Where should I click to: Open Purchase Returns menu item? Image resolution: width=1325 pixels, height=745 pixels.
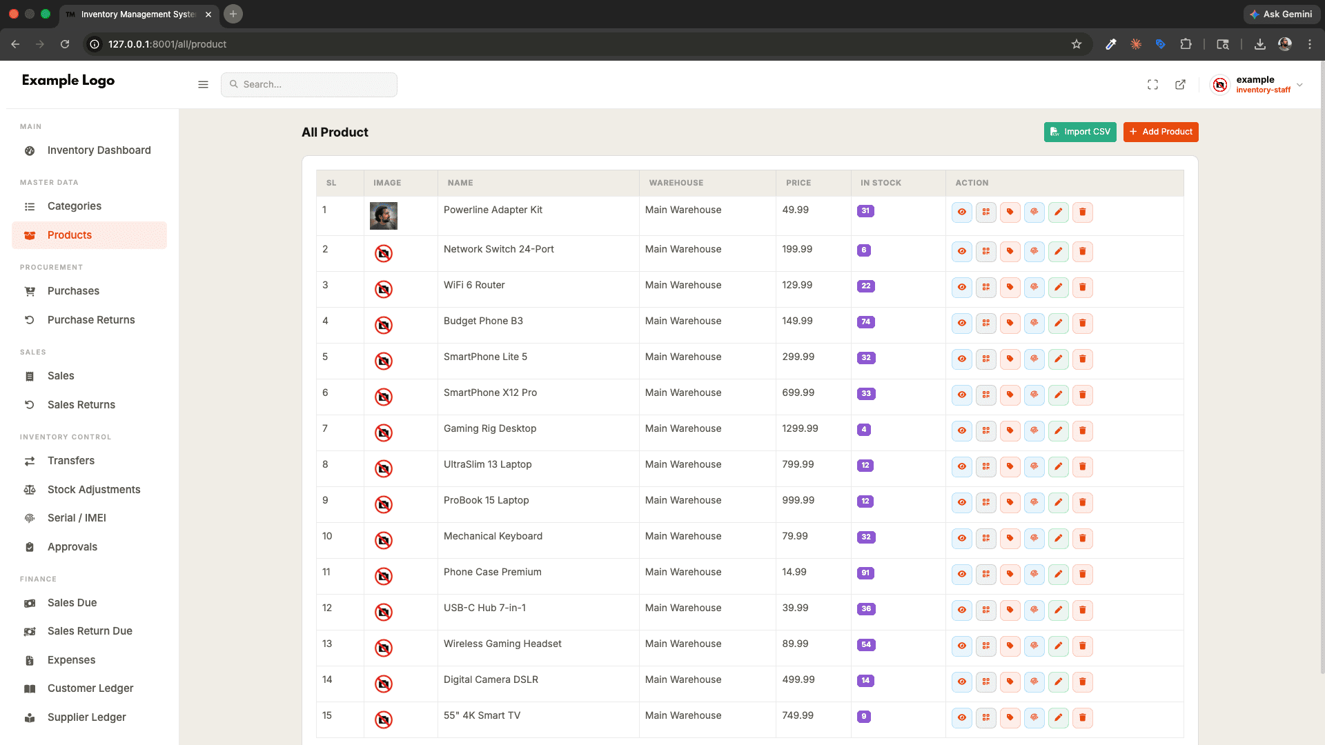point(89,320)
